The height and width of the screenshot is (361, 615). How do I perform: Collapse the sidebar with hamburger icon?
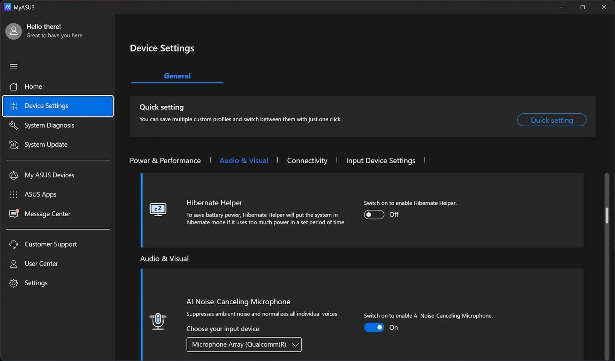(x=13, y=66)
